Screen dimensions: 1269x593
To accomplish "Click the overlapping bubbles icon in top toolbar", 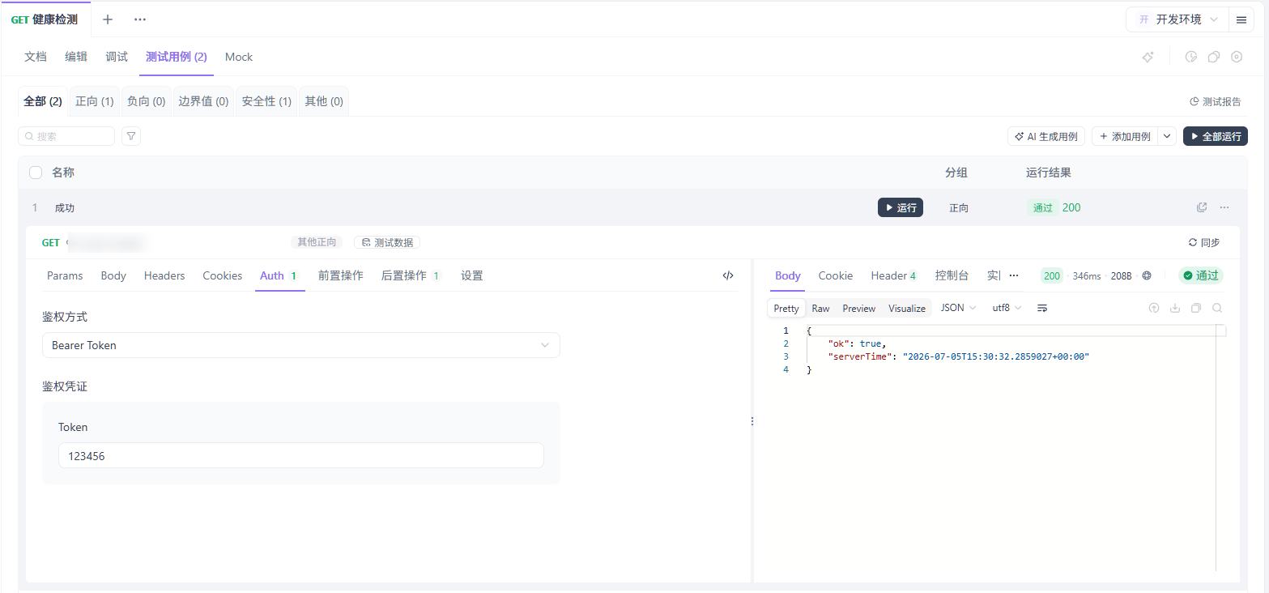I will coord(1214,57).
